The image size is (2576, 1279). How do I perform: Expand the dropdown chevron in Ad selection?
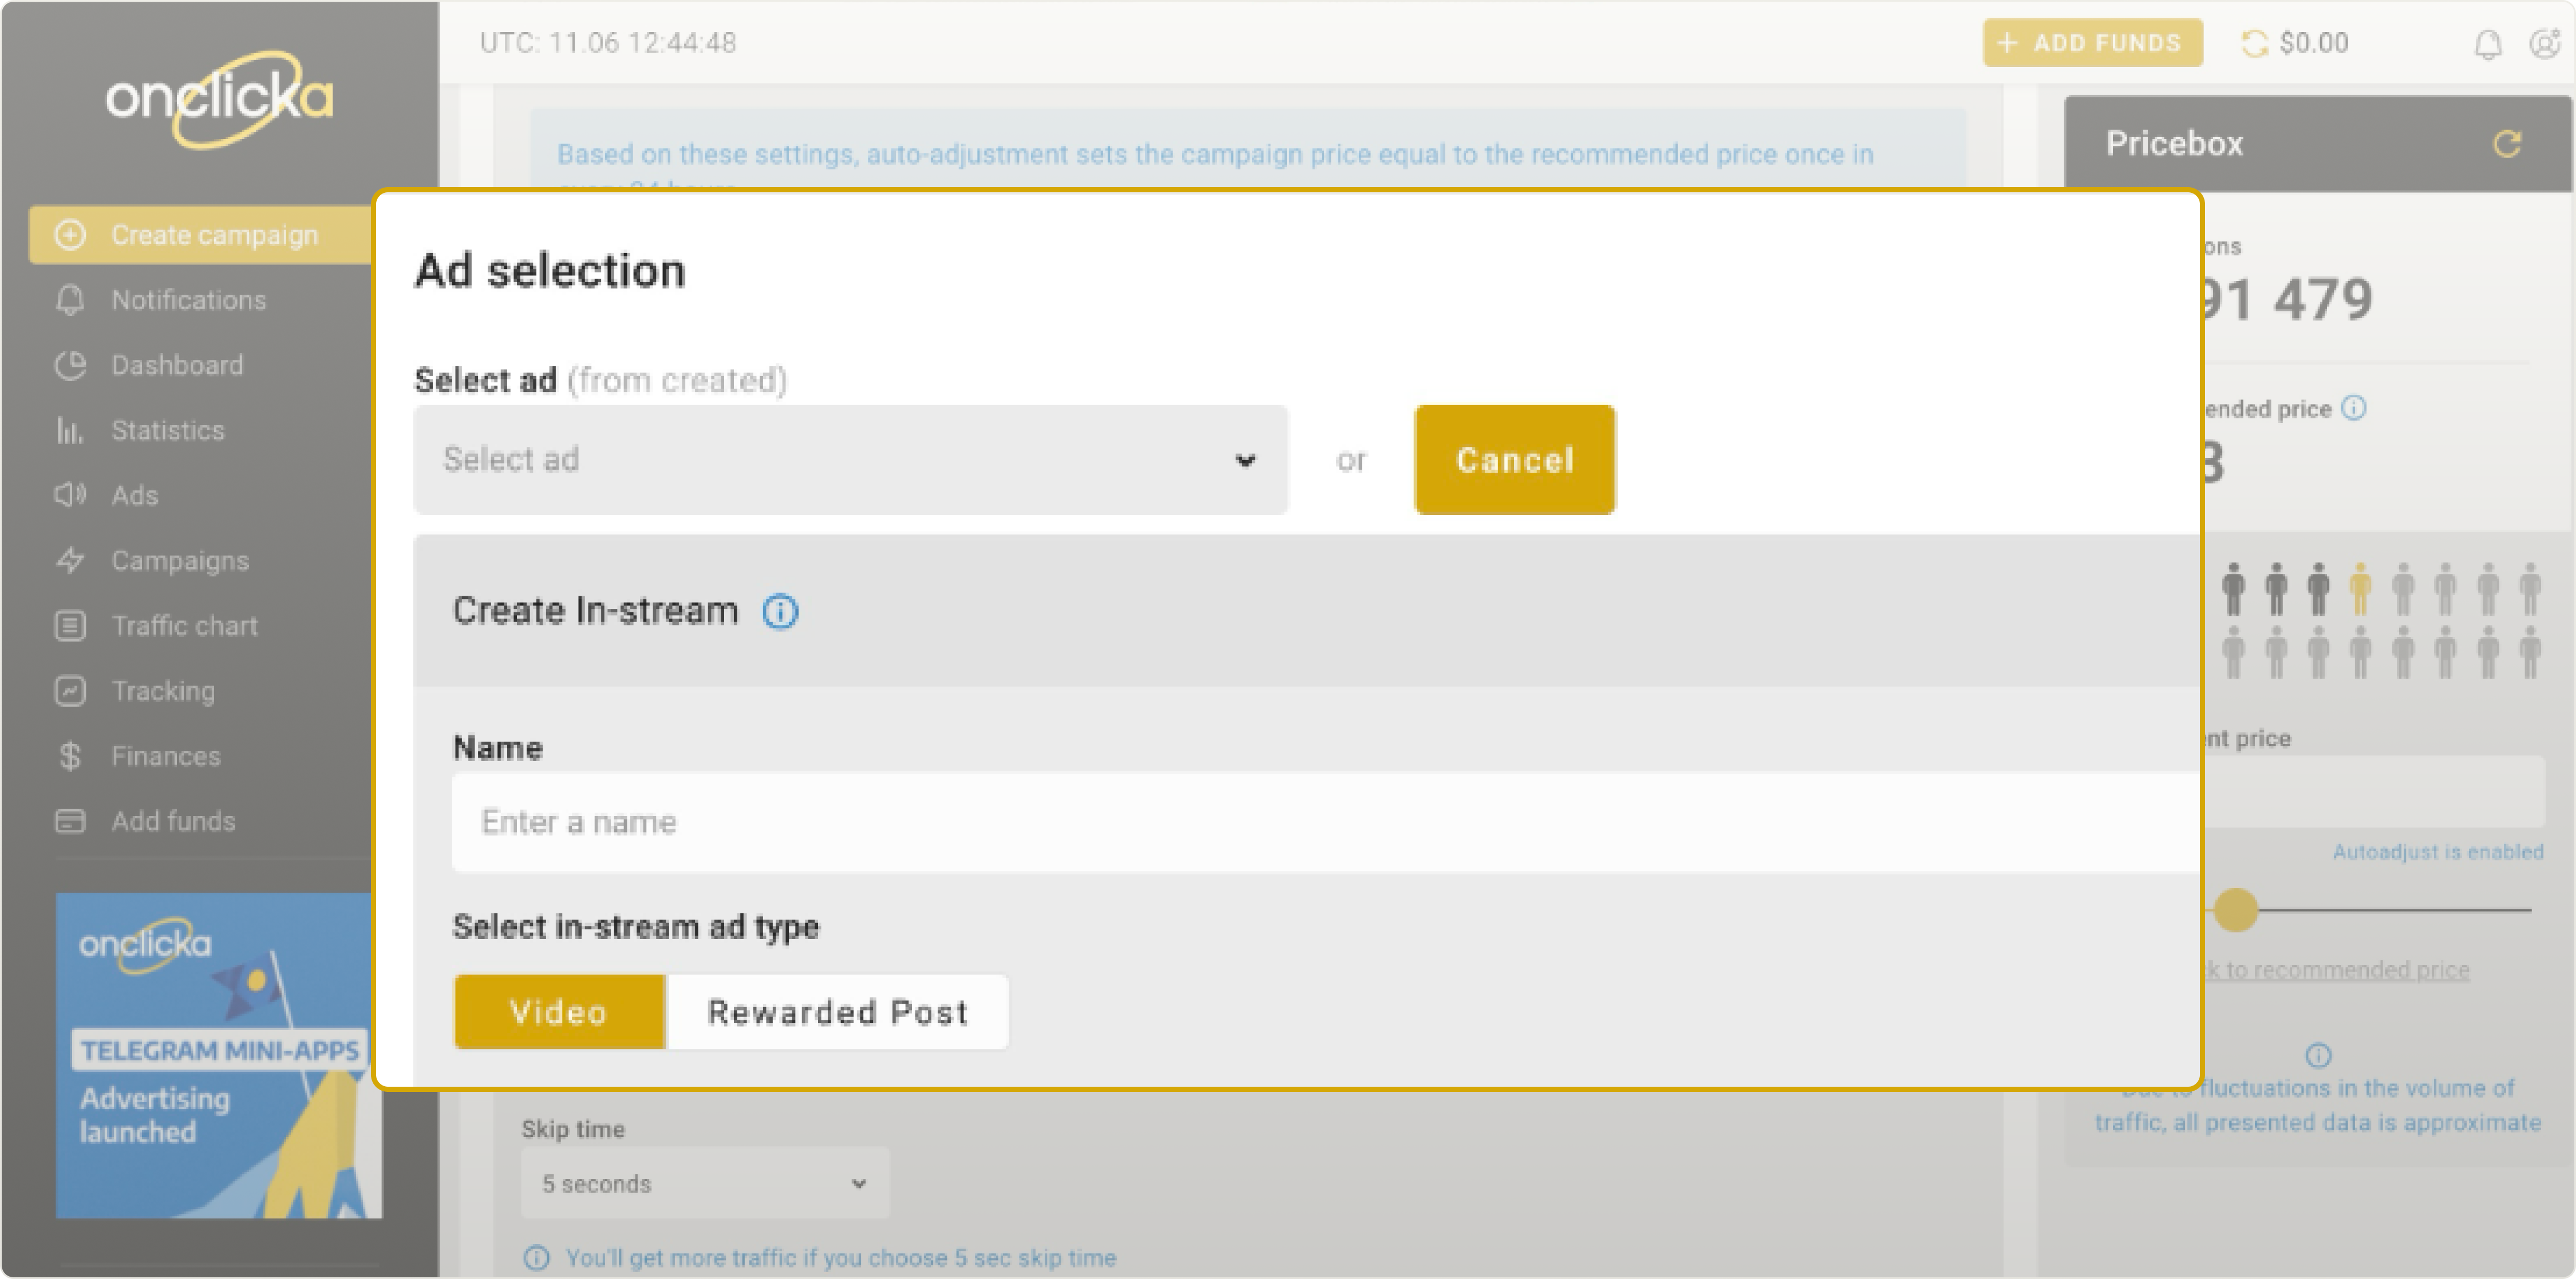pyautogui.click(x=1245, y=460)
